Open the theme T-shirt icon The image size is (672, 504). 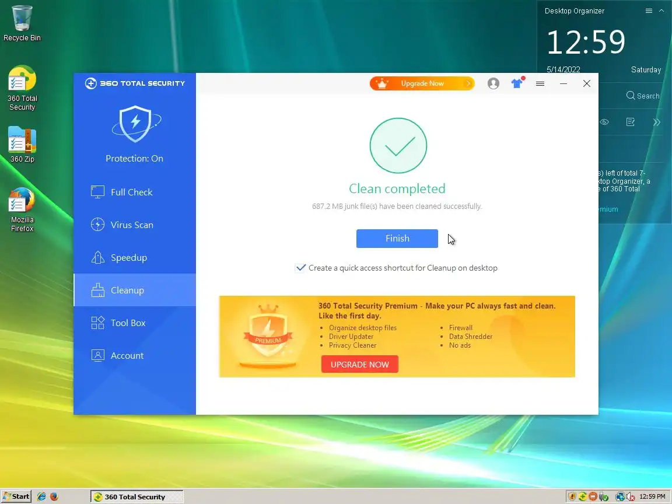point(517,83)
